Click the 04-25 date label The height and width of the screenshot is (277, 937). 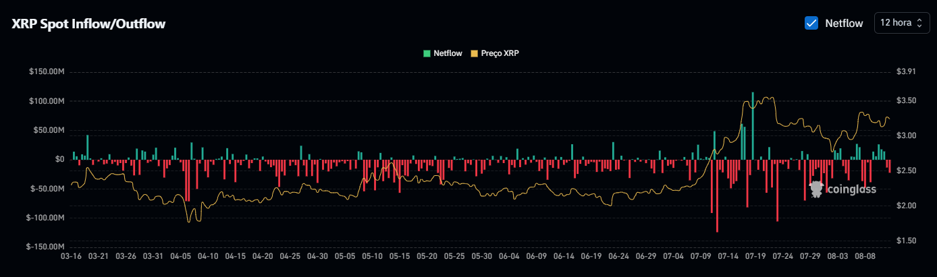[290, 256]
